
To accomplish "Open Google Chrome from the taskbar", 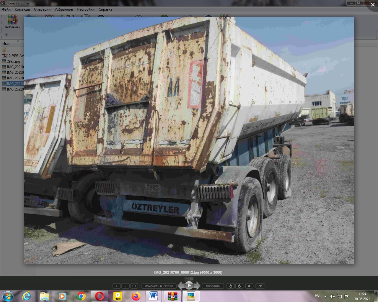I will (x=81, y=296).
